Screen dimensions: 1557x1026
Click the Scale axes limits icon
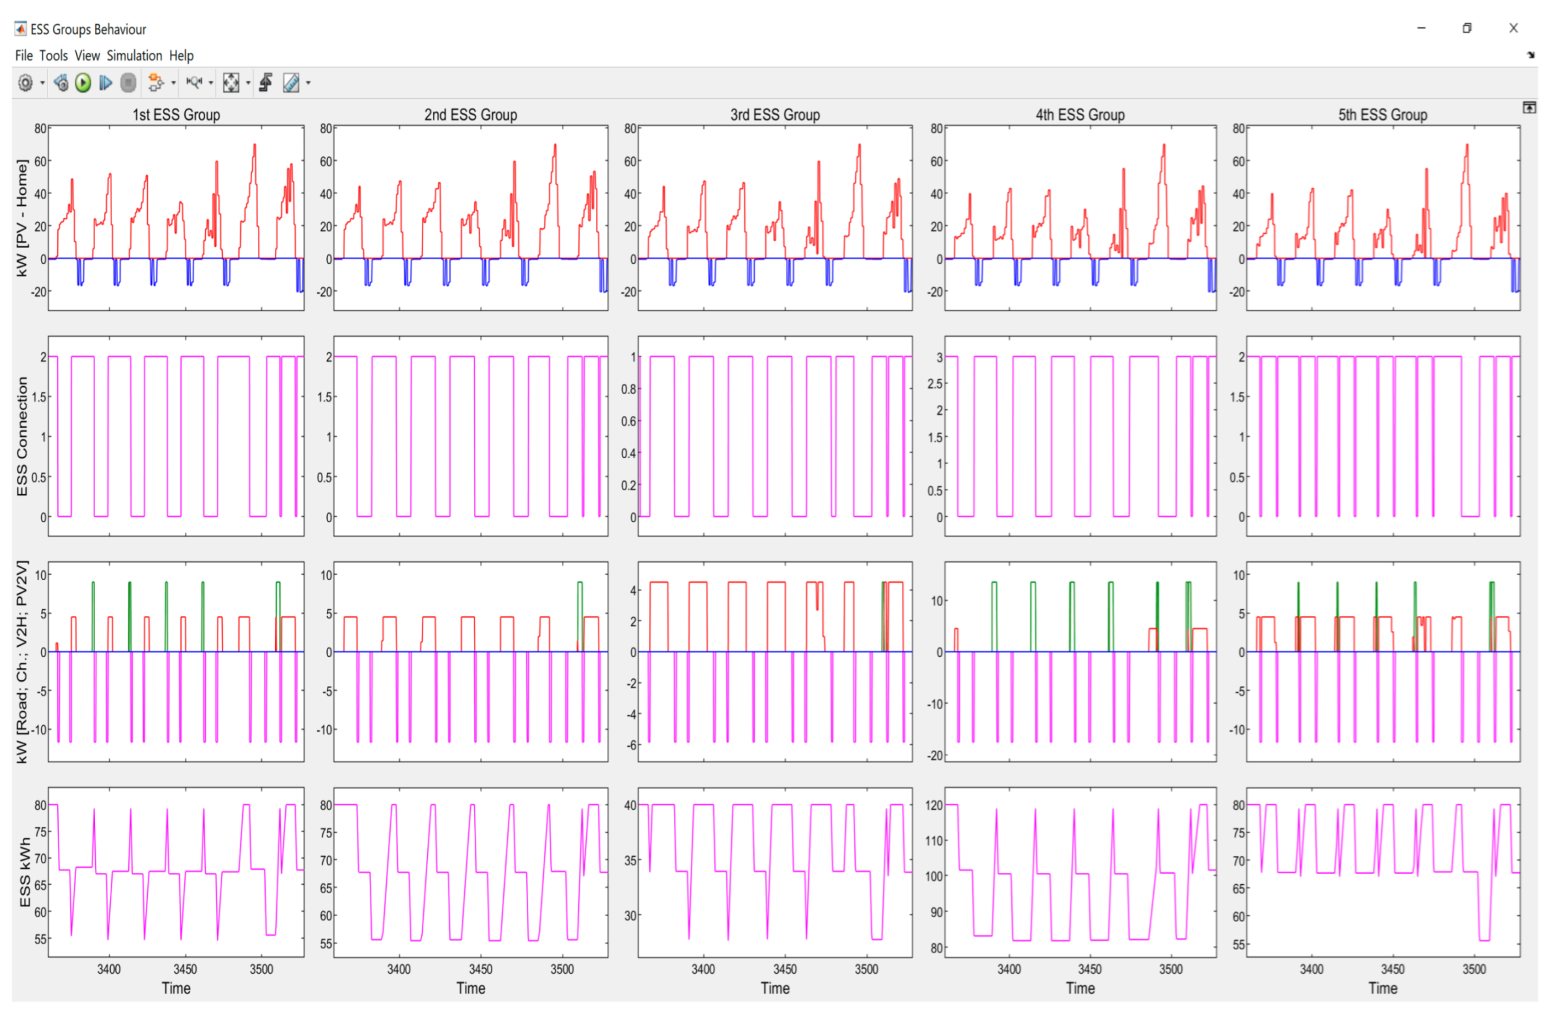pyautogui.click(x=231, y=83)
